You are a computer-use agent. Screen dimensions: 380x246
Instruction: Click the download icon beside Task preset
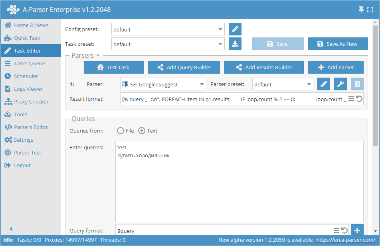pos(235,44)
